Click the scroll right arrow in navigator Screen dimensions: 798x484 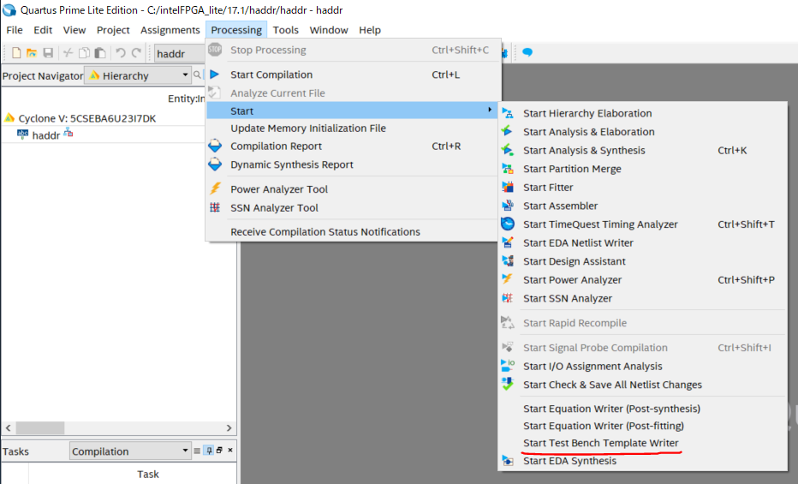click(229, 428)
